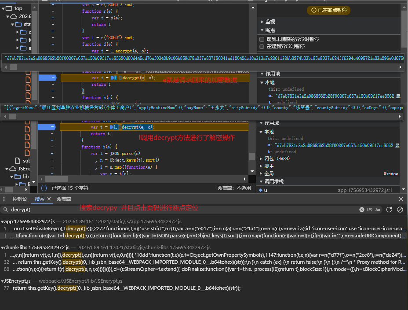Image resolution: width=408 pixels, height=310 pixels.
Task: Click the 覆盖率: 不适用 status text
Action: tap(234, 188)
